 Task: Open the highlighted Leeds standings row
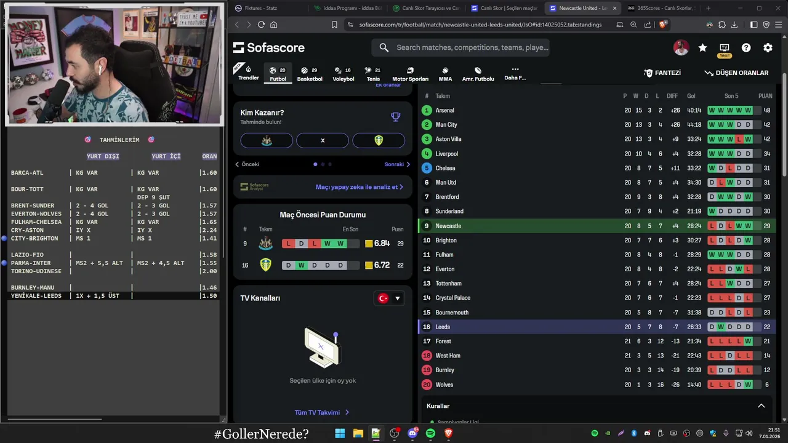click(x=597, y=327)
